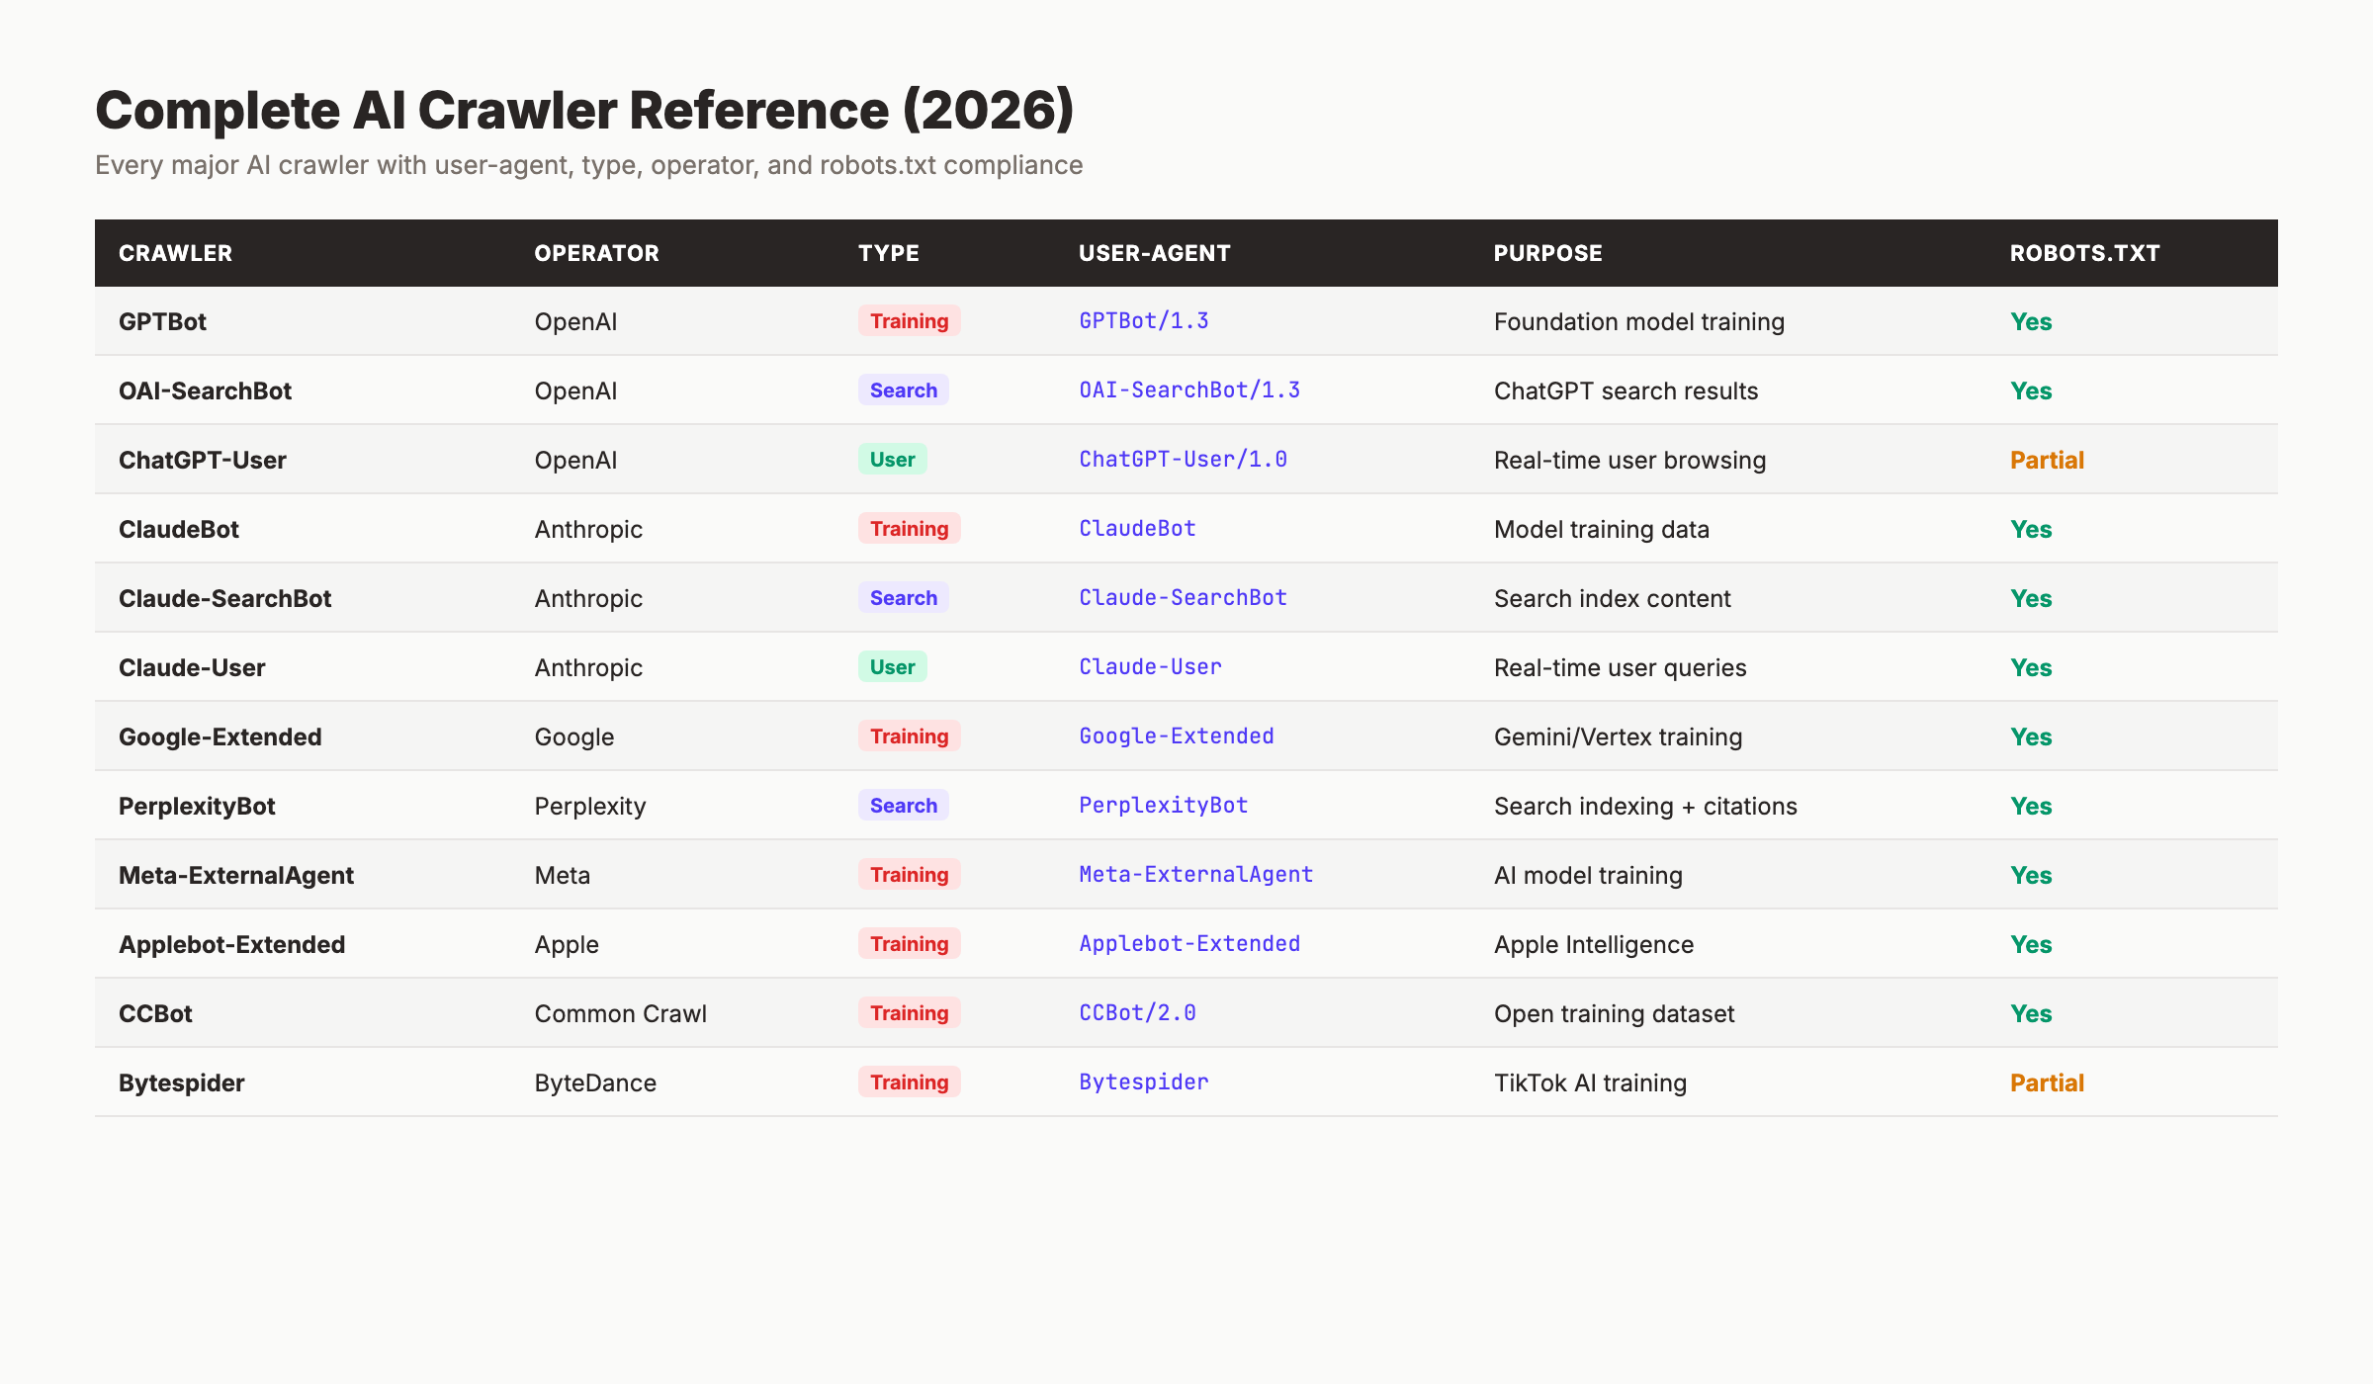
Task: Click the Apple Intelligence purpose cell
Action: coord(1592,943)
